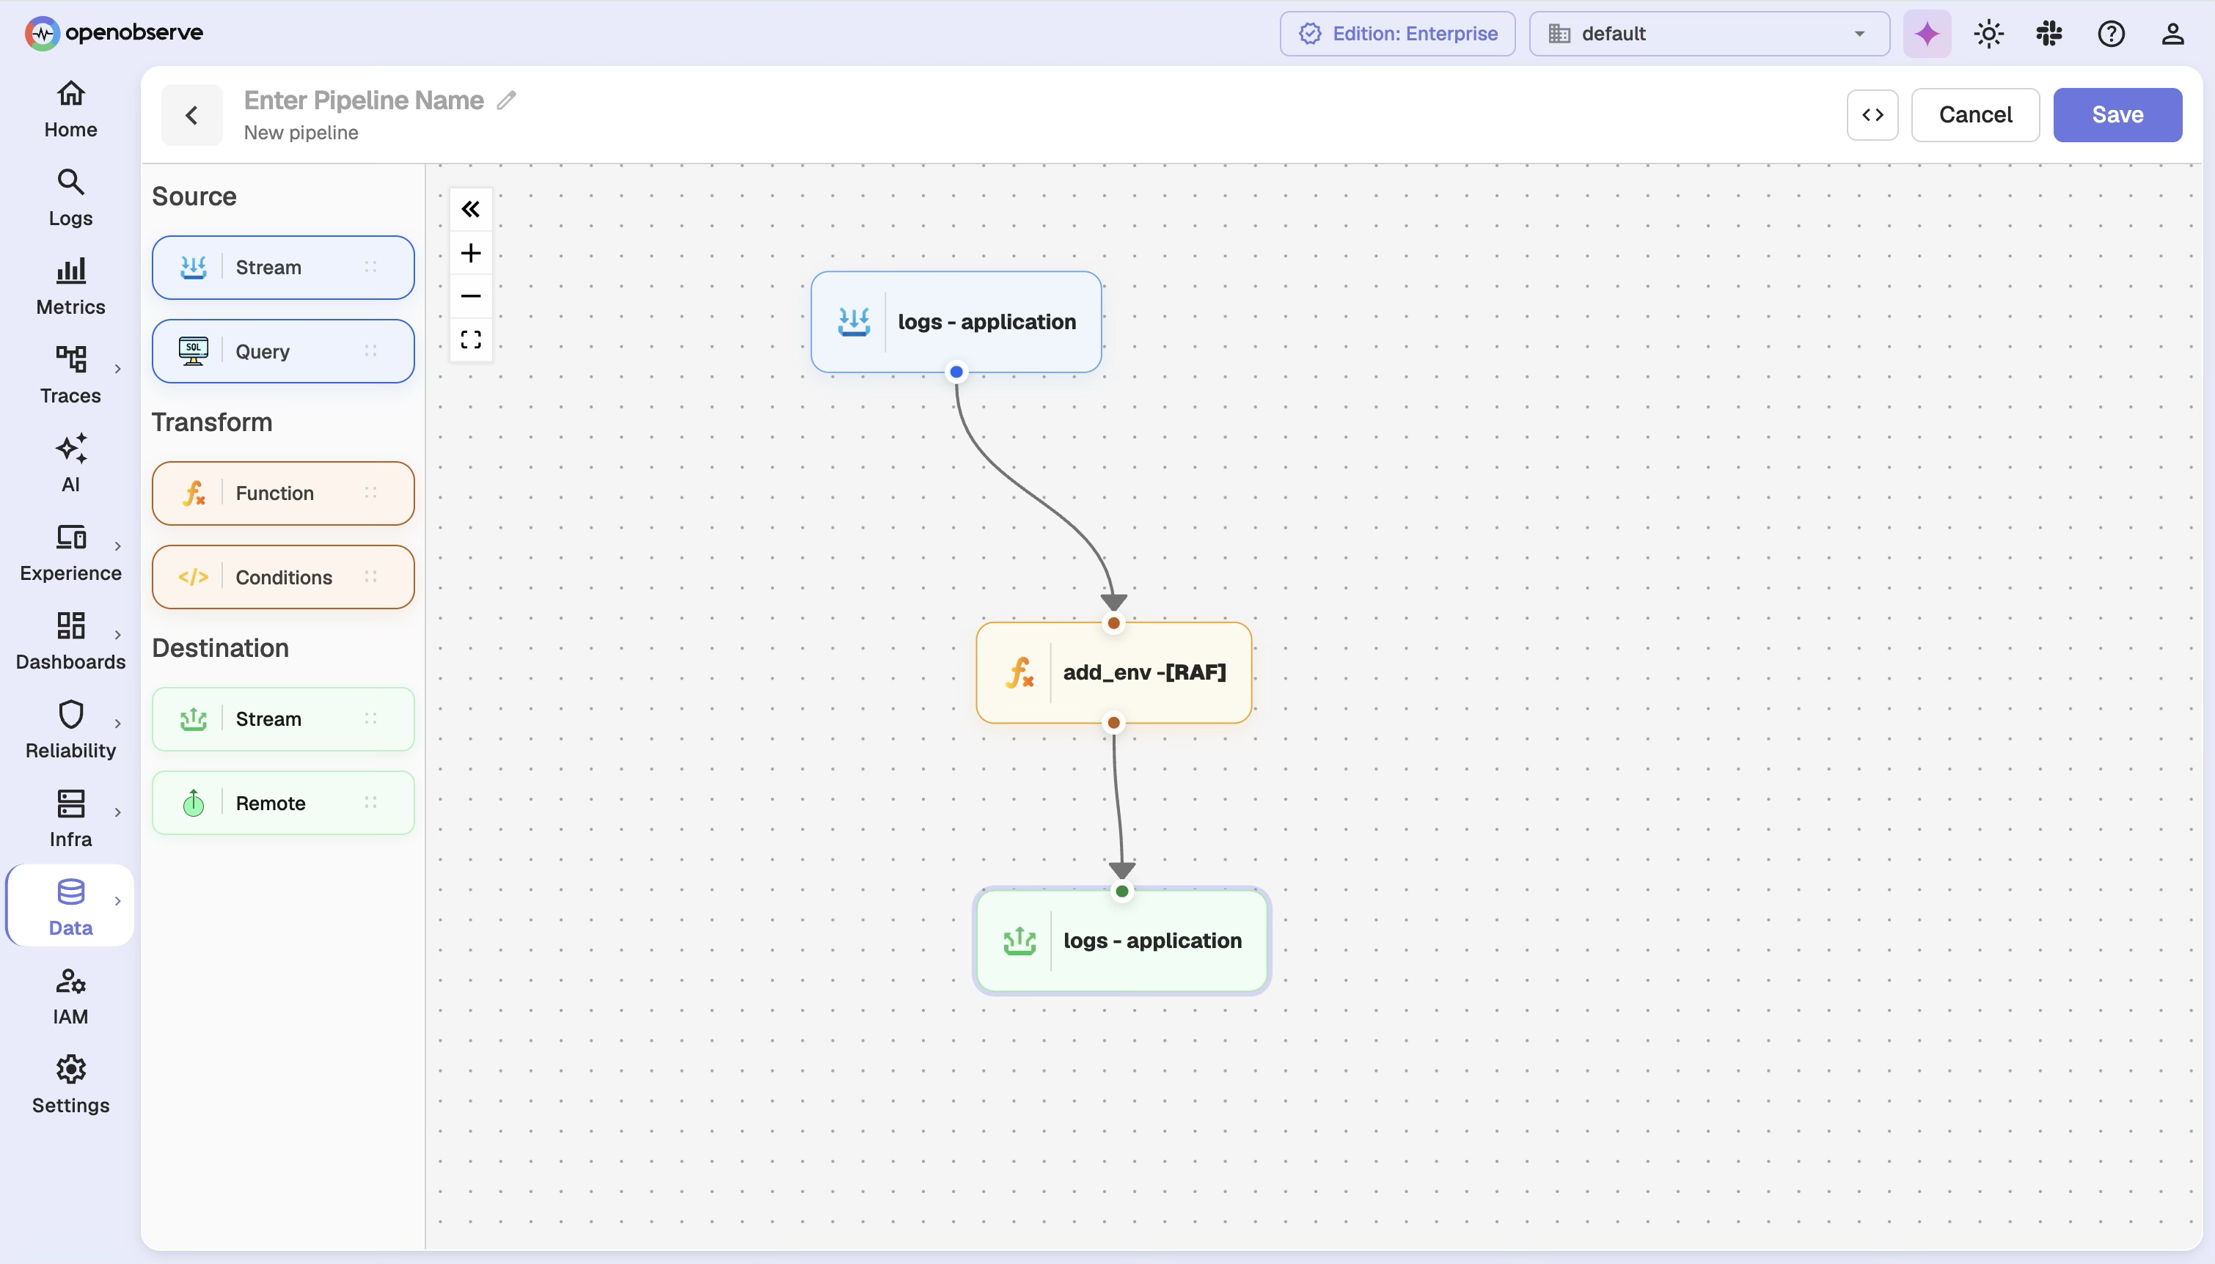
Task: Go to Metrics in sidebar
Action: click(70, 287)
